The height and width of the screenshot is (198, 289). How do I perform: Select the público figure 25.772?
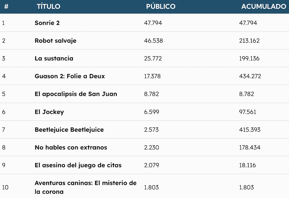point(153,58)
